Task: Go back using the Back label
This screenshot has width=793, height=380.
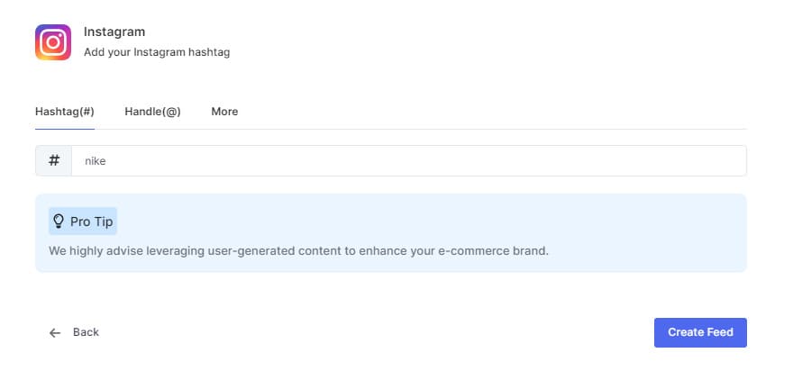Action: 86,332
